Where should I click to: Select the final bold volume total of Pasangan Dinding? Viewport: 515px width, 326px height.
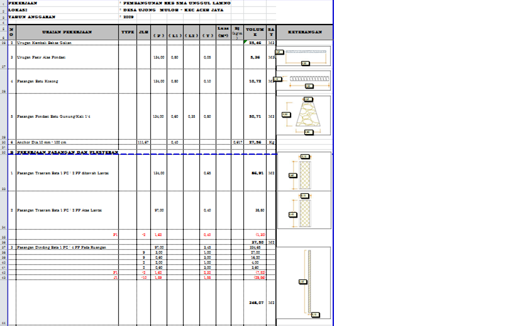click(257, 303)
